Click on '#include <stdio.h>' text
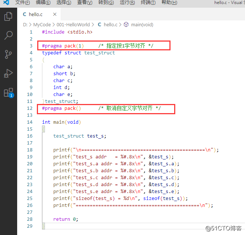This screenshot has height=235, width=245. pyautogui.click(x=67, y=32)
